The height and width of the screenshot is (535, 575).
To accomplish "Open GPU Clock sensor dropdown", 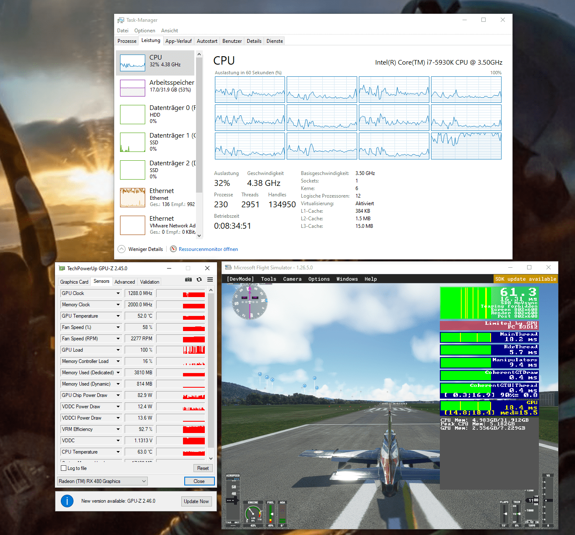I will pyautogui.click(x=118, y=293).
